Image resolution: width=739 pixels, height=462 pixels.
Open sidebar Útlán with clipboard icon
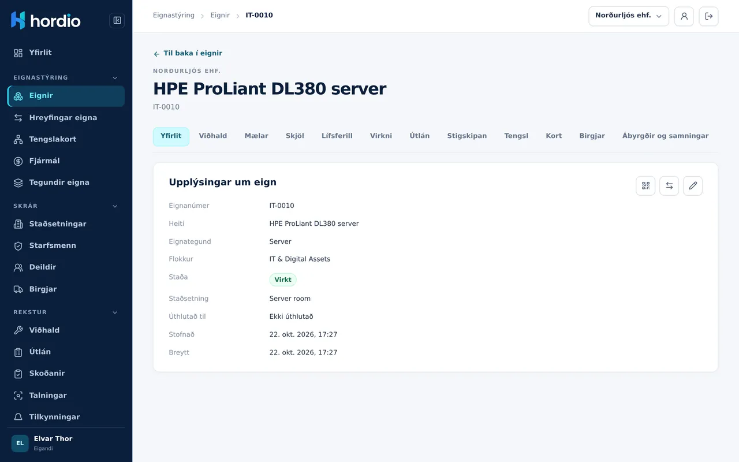click(x=66, y=352)
